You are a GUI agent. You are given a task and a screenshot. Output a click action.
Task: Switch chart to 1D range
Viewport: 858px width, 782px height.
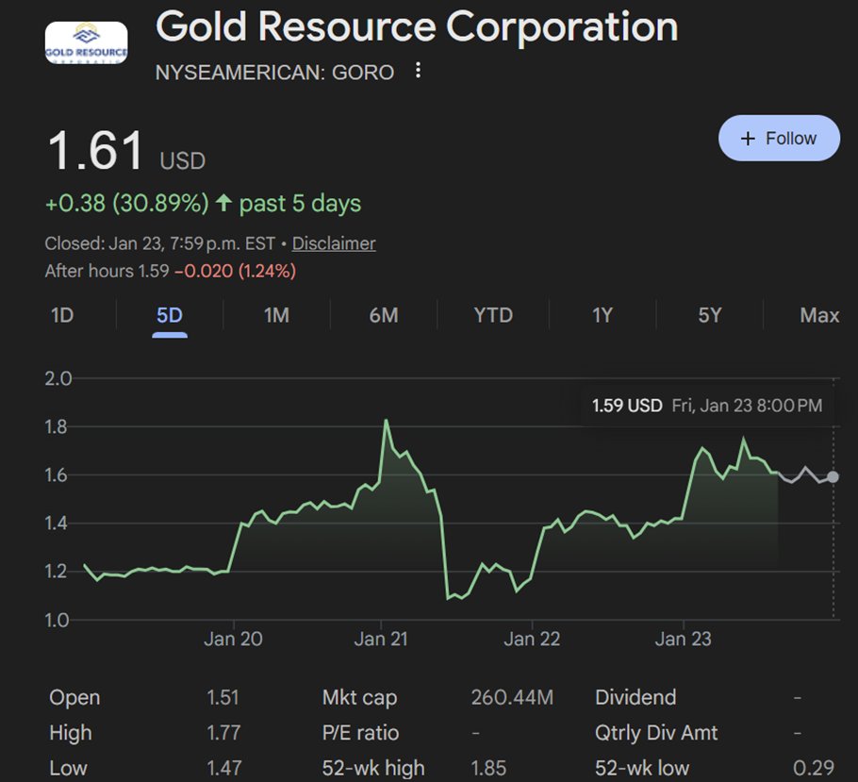pos(62,315)
